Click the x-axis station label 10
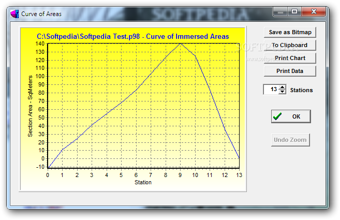The image size is (340, 220). [x=195, y=175]
